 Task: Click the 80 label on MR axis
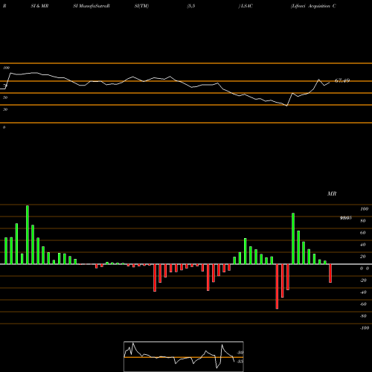pyautogui.click(x=363, y=221)
